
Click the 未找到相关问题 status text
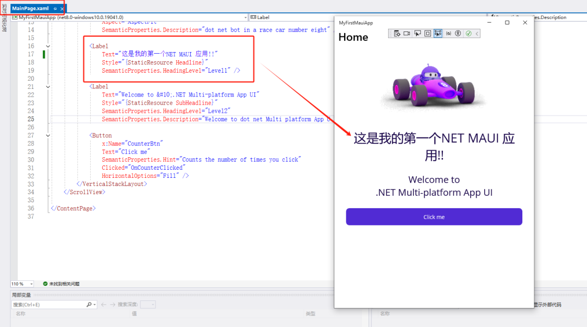point(64,284)
